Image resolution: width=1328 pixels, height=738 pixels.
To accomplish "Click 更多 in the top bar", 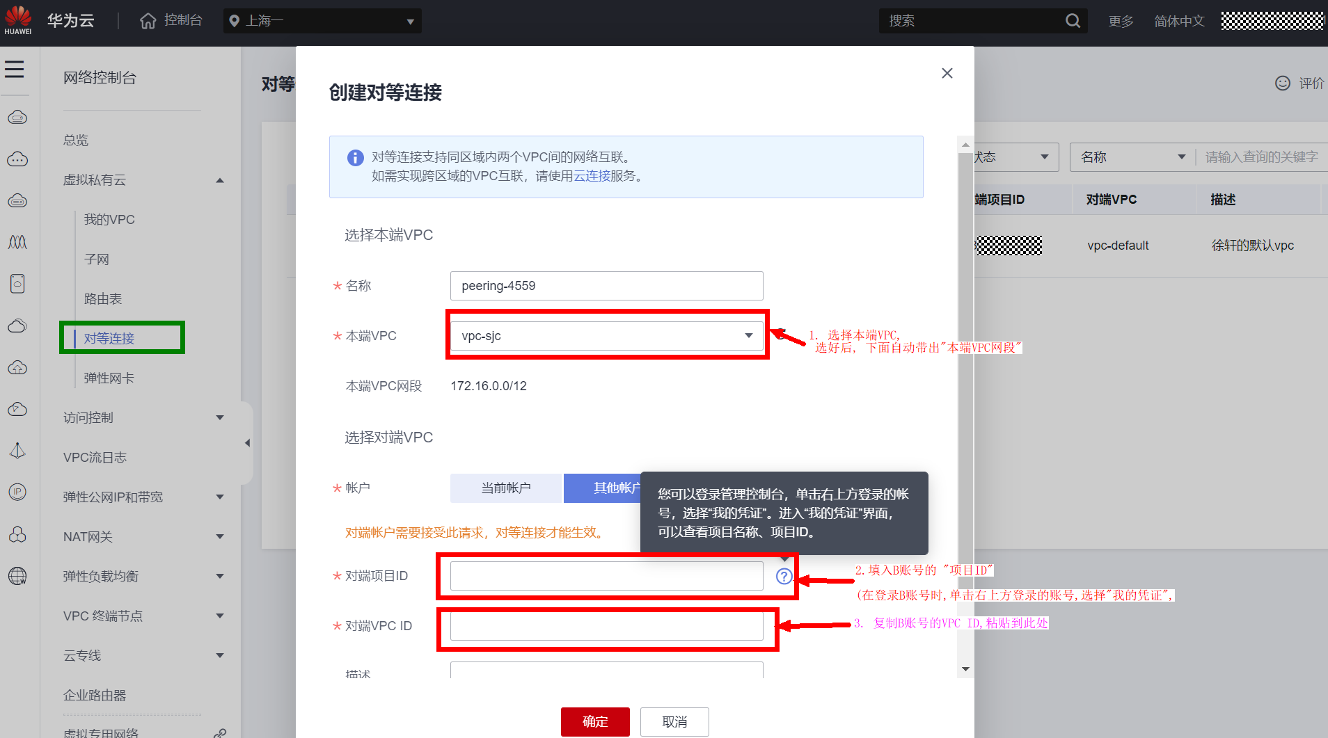I will [x=1121, y=22].
